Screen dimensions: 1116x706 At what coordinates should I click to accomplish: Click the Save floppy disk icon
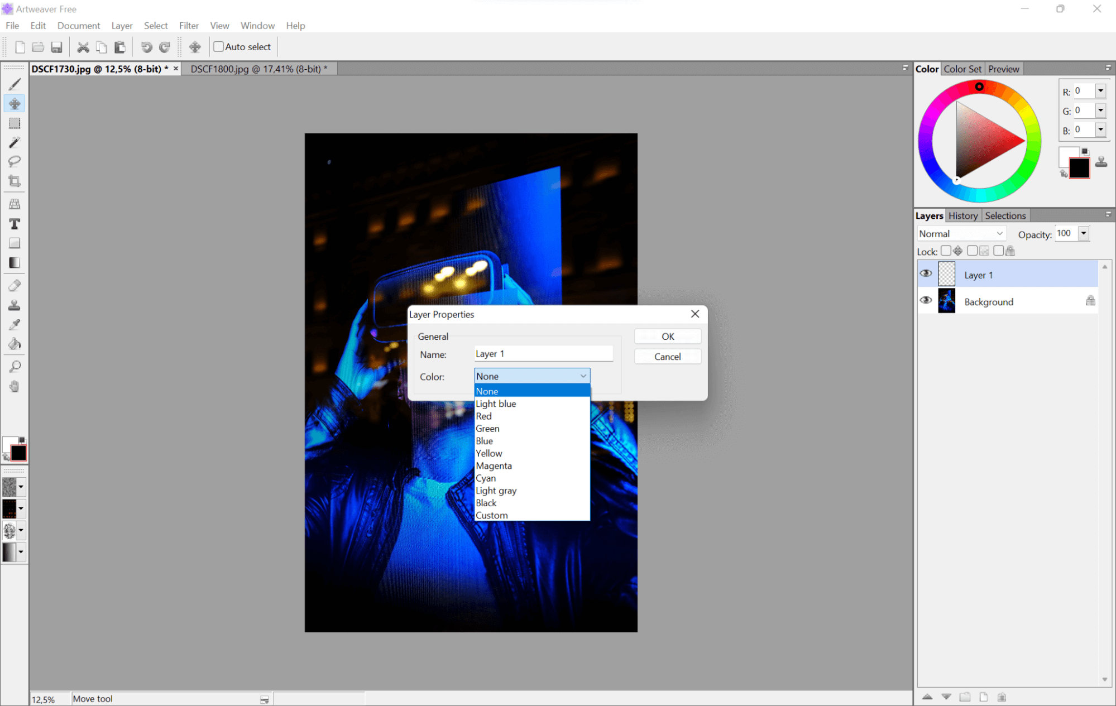click(56, 47)
